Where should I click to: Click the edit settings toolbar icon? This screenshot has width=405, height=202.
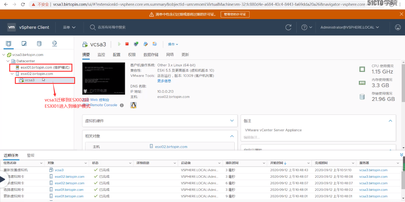click(146, 44)
